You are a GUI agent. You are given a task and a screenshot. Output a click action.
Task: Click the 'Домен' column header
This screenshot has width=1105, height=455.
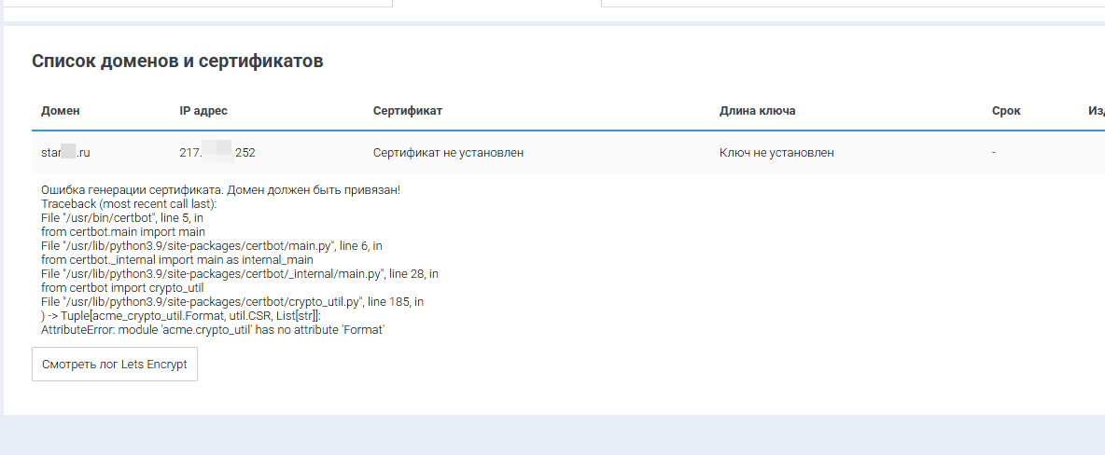tap(61, 111)
